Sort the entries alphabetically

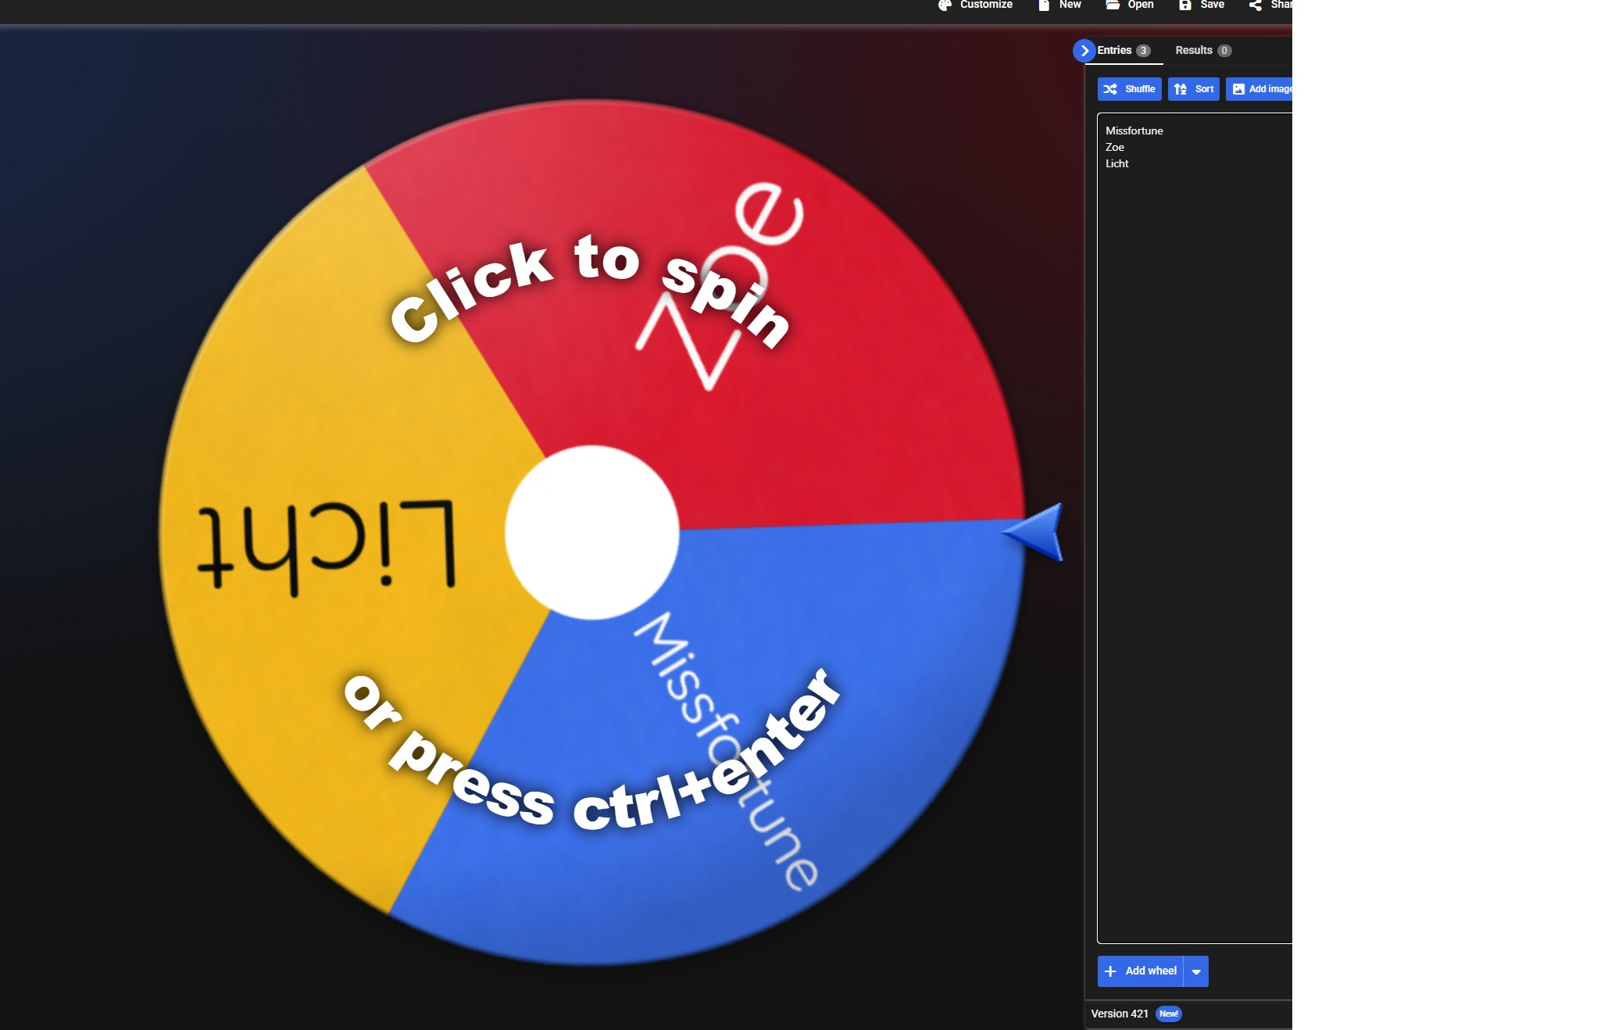coord(1193,89)
